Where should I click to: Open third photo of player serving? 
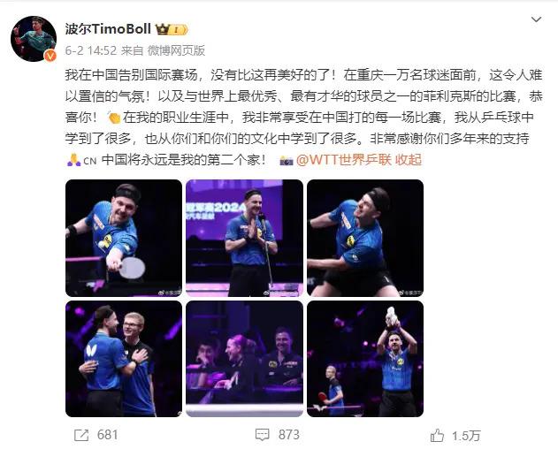coord(365,238)
